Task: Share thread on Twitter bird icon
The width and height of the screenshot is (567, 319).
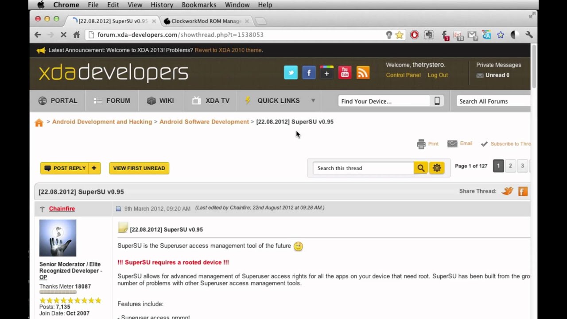Action: (507, 191)
